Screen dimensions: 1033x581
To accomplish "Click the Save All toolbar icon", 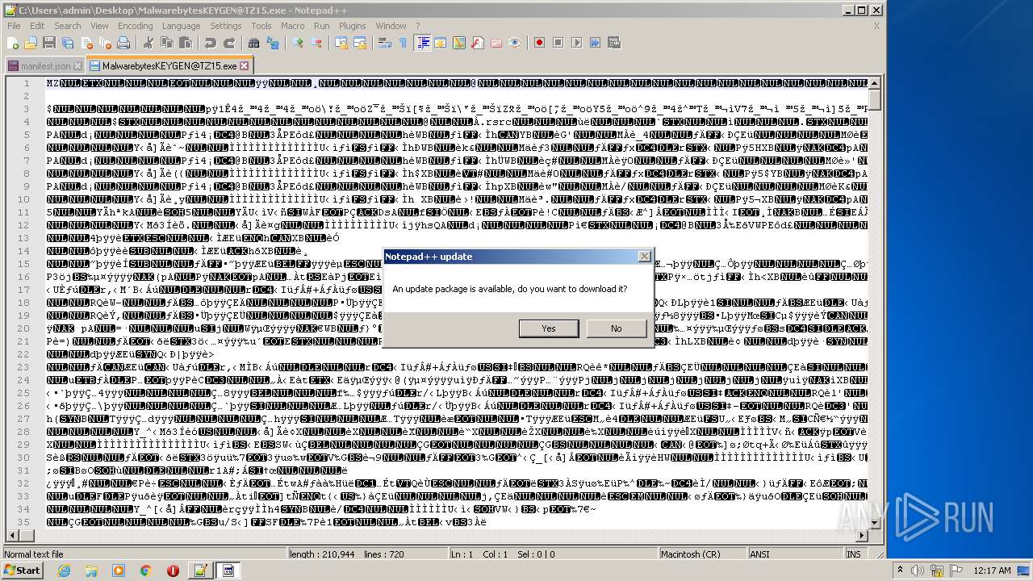I will tap(66, 43).
